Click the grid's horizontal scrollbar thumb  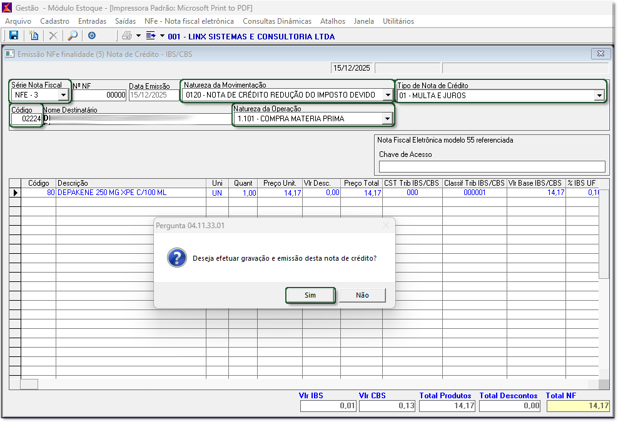[x=29, y=384]
